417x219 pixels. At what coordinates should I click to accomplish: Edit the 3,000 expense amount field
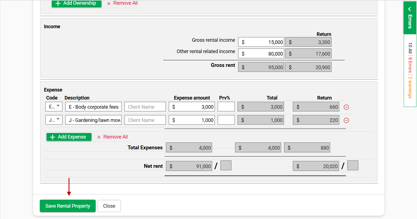point(192,107)
